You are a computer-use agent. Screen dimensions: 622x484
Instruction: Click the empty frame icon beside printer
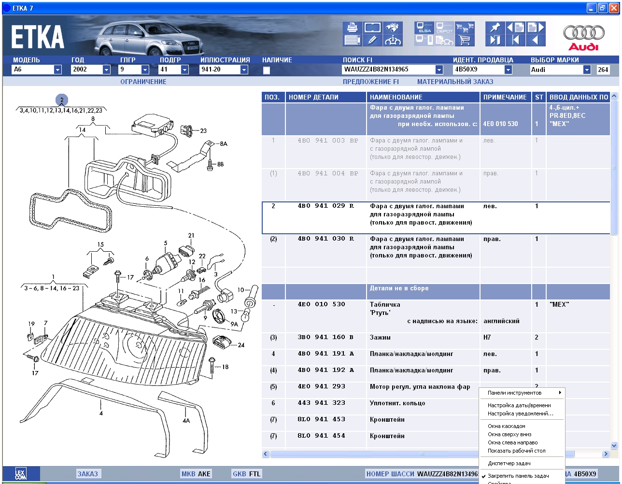372,28
